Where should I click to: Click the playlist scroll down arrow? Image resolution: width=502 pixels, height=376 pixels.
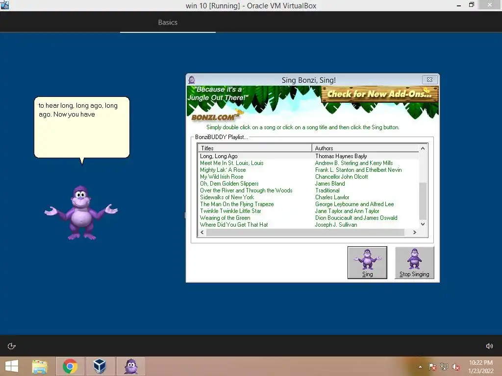click(x=423, y=224)
